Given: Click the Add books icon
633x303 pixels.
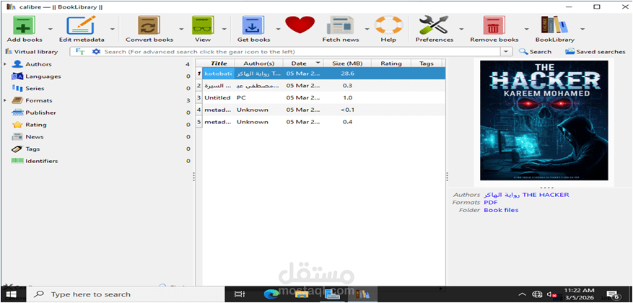Looking at the screenshot, I should point(25,25).
